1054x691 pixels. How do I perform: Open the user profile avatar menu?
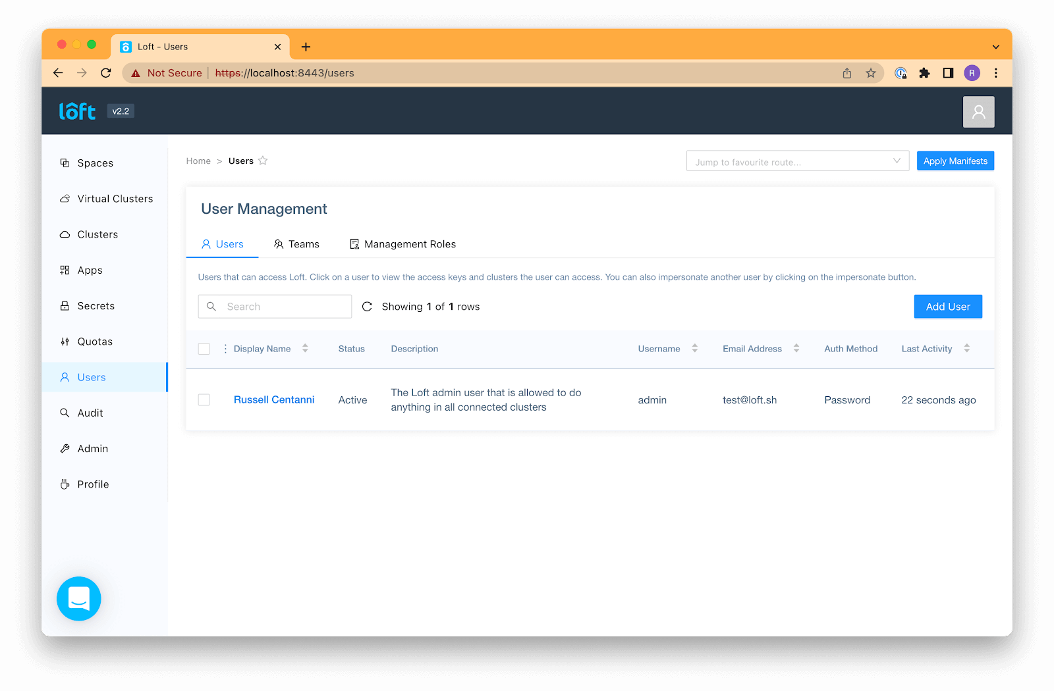pyautogui.click(x=978, y=111)
